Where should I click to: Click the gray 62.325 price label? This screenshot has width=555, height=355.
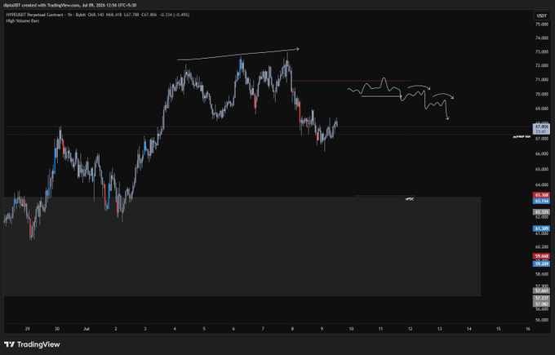point(542,212)
